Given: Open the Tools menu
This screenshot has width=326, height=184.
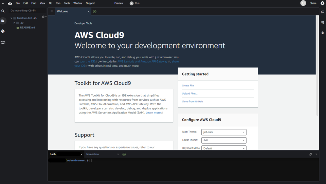Looking at the screenshot, I should tap(67, 3).
